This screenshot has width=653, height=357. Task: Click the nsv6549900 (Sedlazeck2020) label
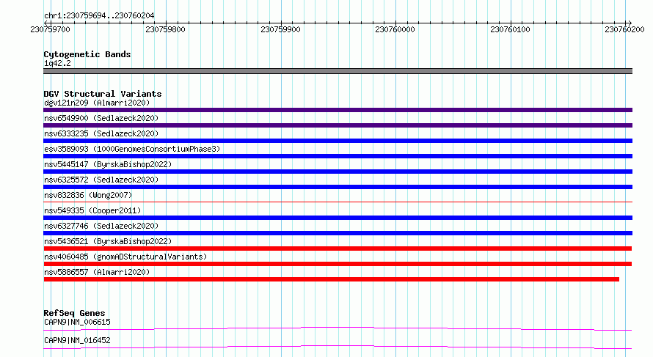[101, 118]
